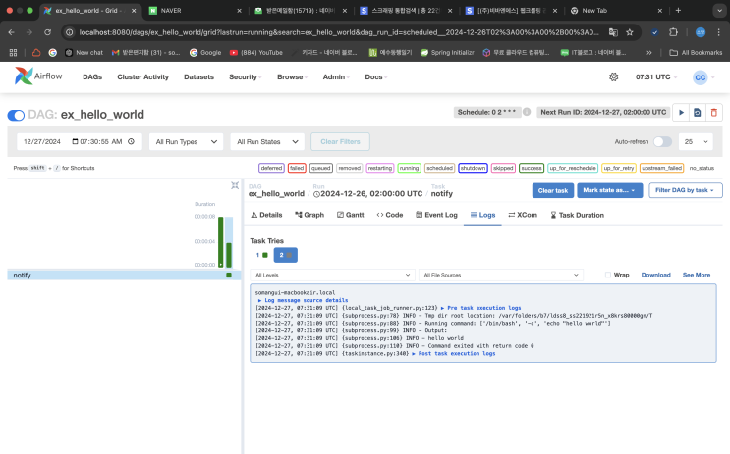
Task: Enable Auto-refresh toggle
Action: click(662, 142)
